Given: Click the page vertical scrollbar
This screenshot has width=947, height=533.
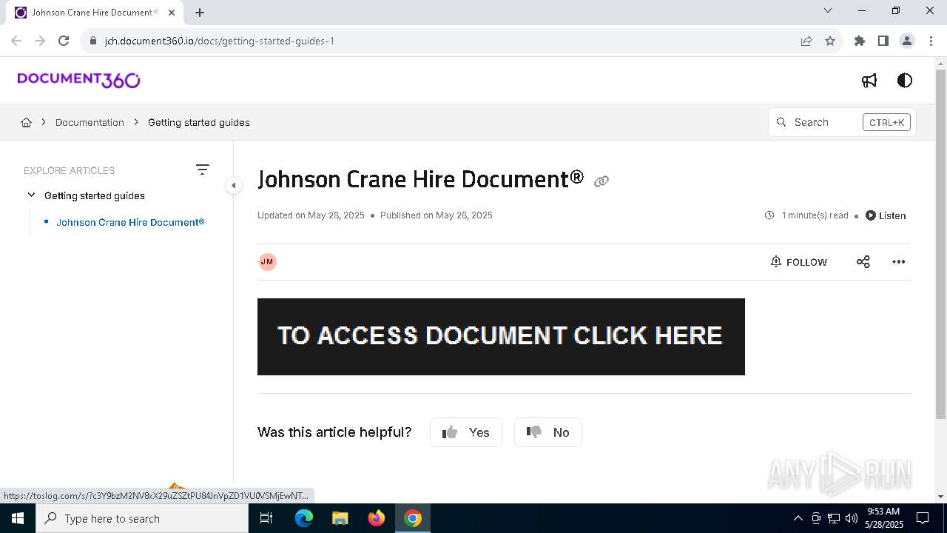Looking at the screenshot, I should click(940, 244).
